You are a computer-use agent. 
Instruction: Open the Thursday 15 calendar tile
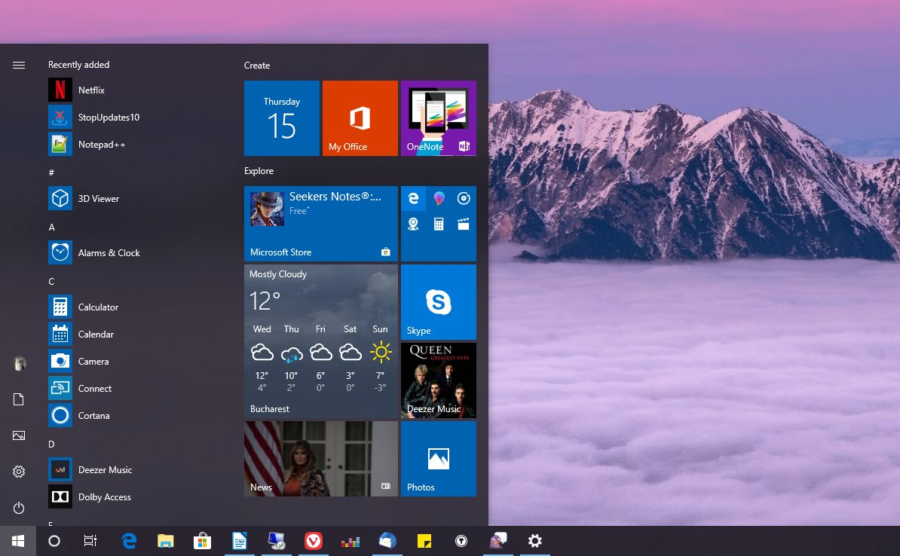coord(282,118)
